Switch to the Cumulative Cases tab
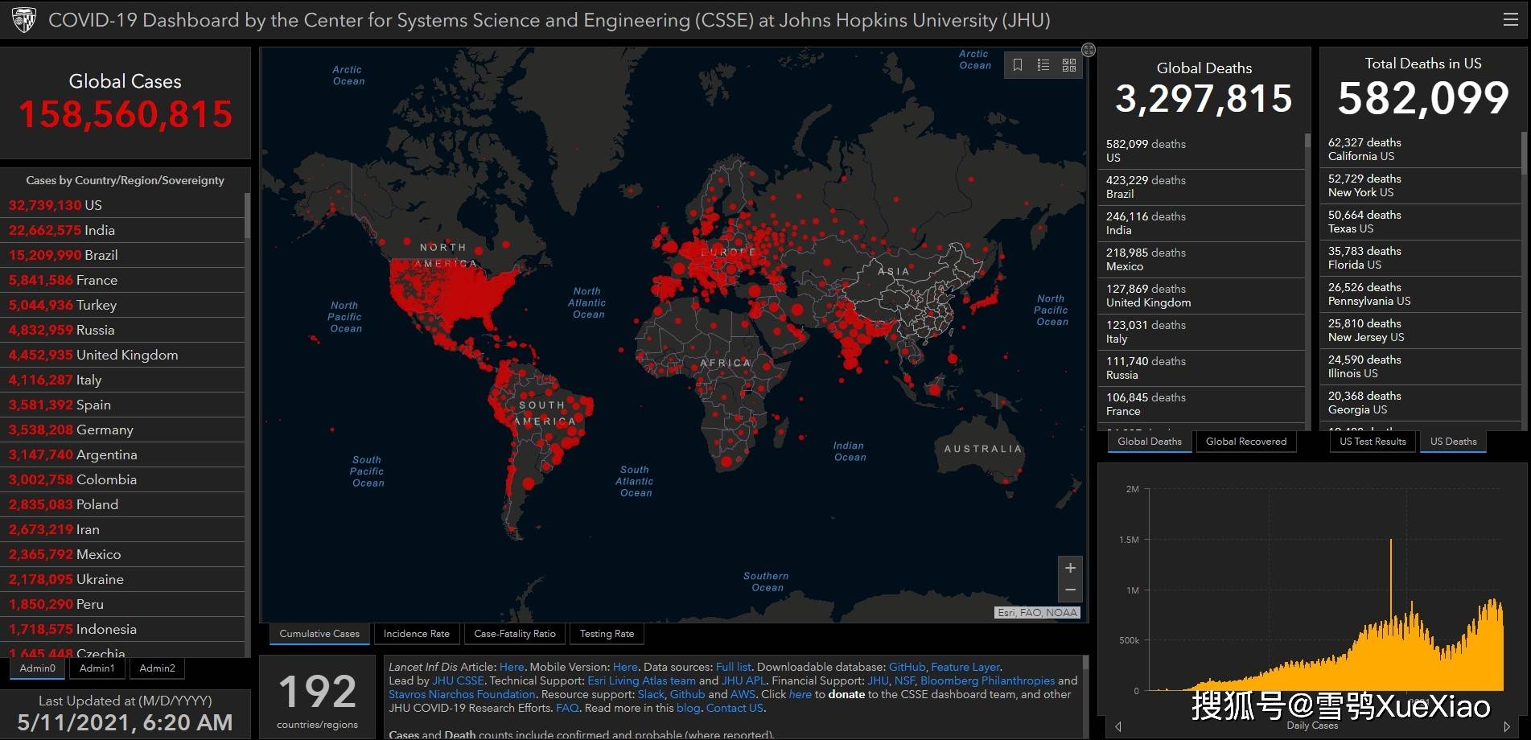This screenshot has width=1531, height=740. point(319,634)
